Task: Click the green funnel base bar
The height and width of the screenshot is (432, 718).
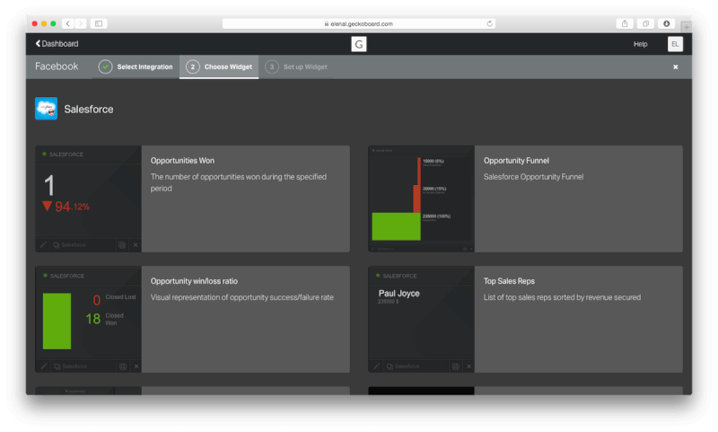Action: click(x=396, y=226)
